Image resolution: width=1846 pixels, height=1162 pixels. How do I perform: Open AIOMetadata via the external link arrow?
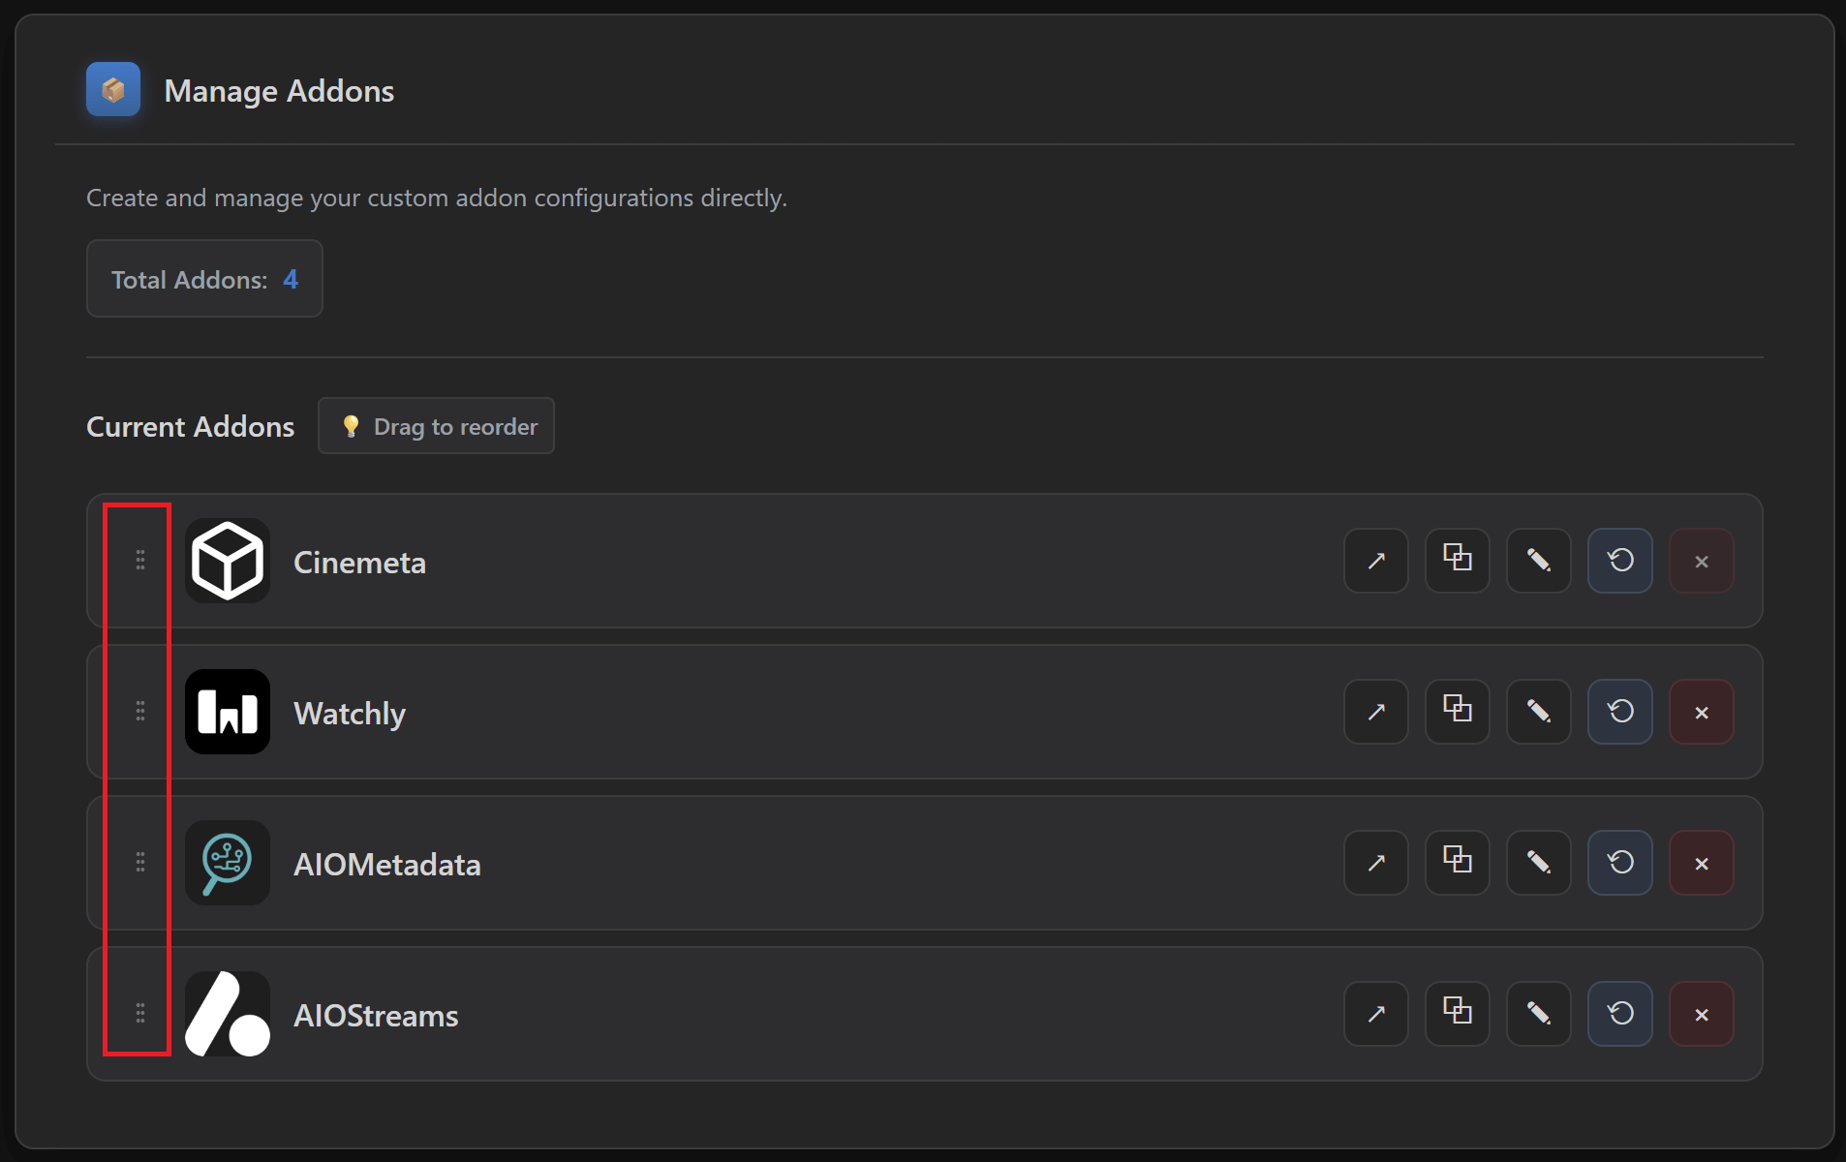click(x=1375, y=863)
